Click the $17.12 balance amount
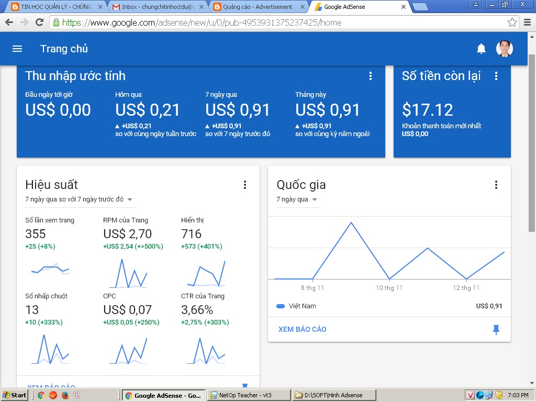 pos(427,110)
